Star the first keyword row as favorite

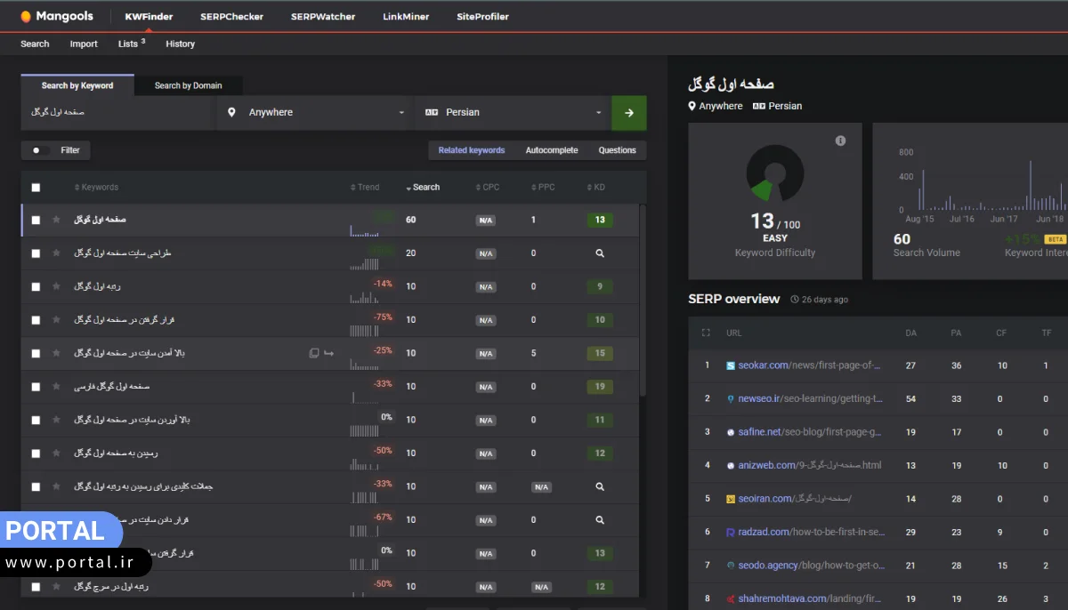tap(57, 220)
